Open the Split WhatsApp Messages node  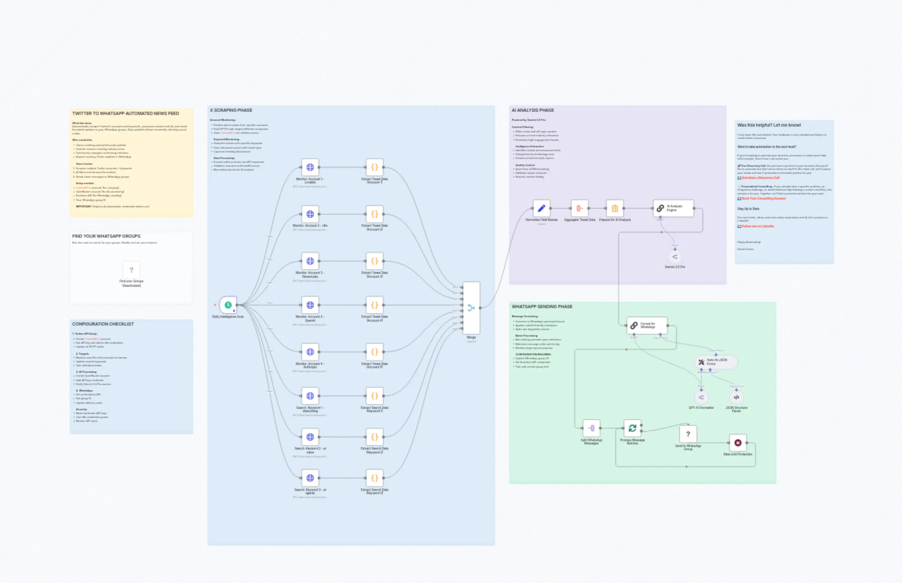click(591, 429)
